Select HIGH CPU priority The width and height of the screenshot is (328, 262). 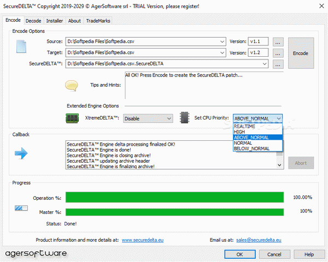257,132
